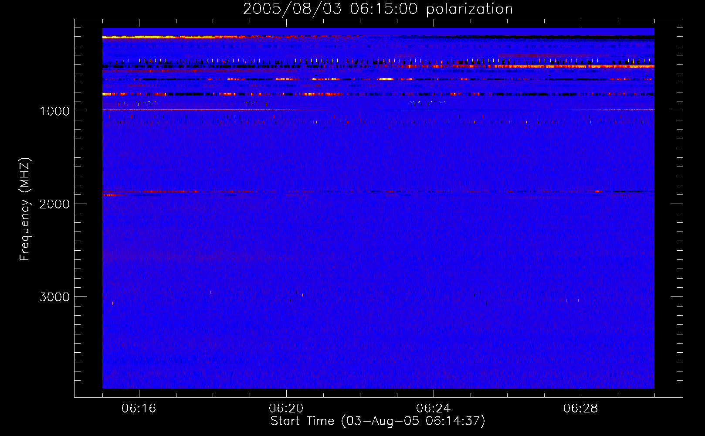Click the 06:16 time tick label
This screenshot has width=705, height=436.
(139, 409)
